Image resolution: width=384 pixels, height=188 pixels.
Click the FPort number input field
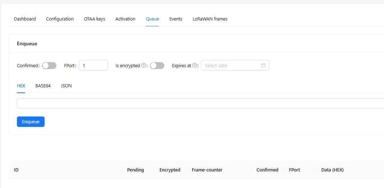click(93, 65)
